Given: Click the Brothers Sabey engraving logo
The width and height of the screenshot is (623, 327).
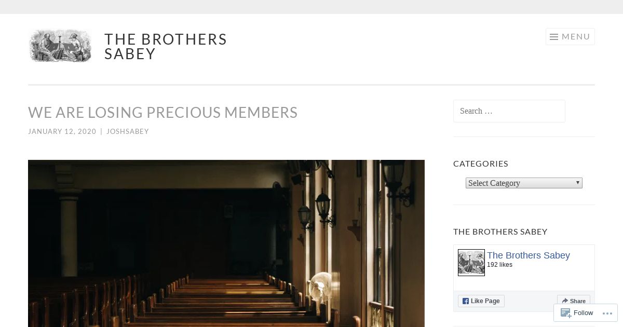Looking at the screenshot, I should coord(60,46).
